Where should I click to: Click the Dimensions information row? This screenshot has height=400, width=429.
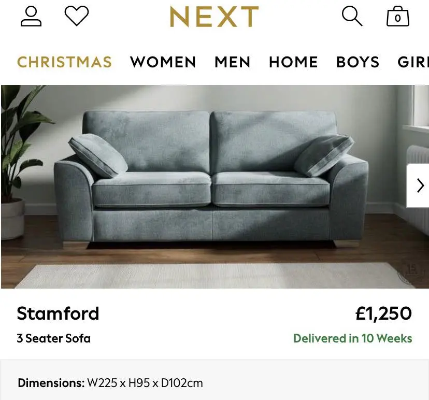click(110, 383)
